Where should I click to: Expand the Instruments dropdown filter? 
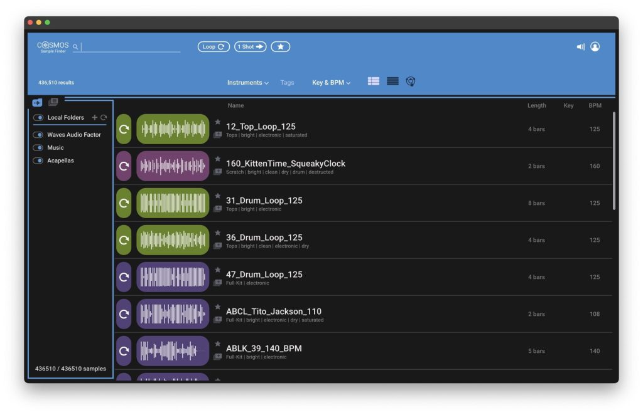(x=247, y=83)
